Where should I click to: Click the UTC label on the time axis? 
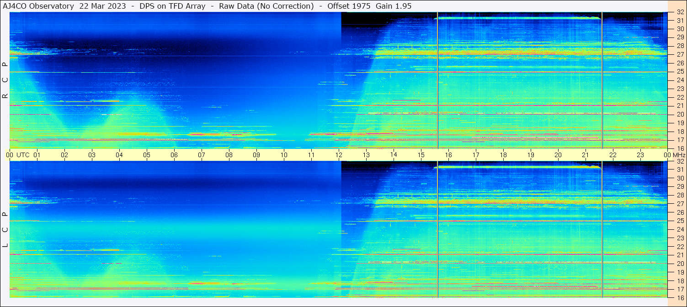pos(23,155)
